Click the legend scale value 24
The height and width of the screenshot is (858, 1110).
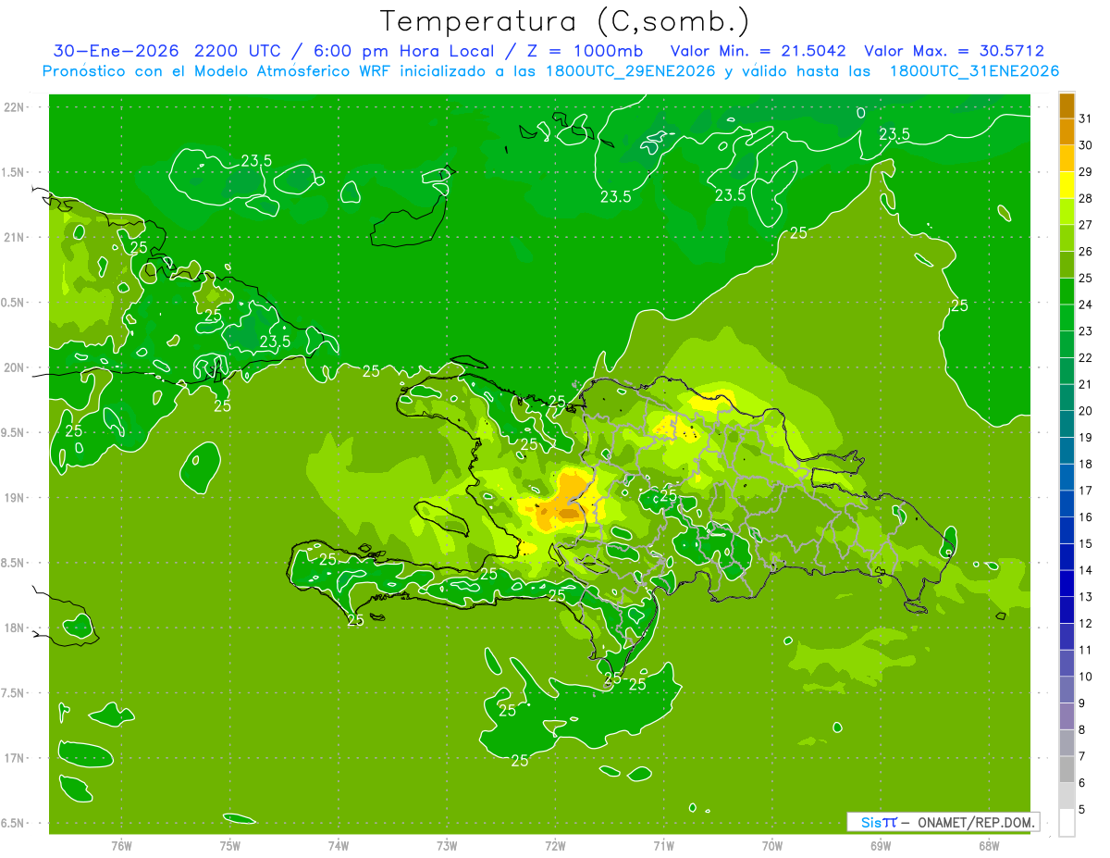coord(1086,305)
